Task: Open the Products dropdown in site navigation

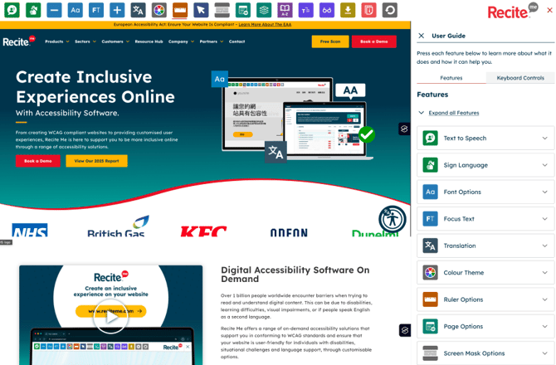Action: (x=56, y=41)
